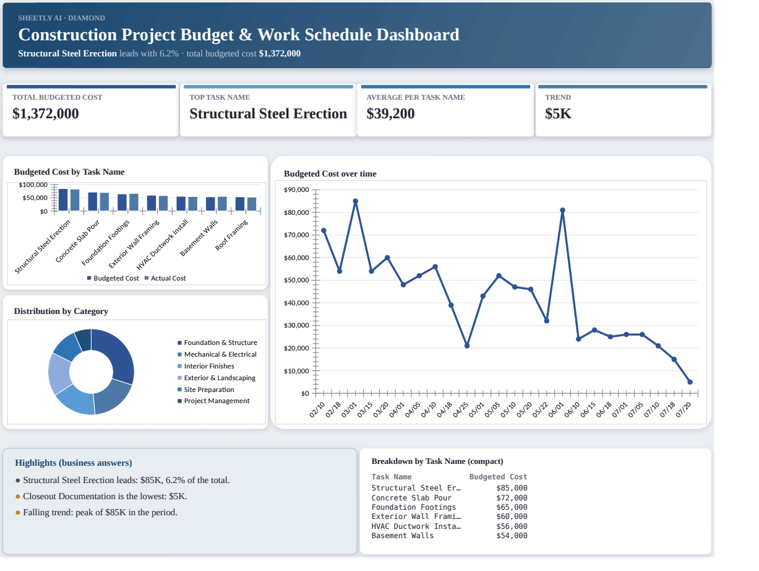Click the 'Budgeted Cost over time' chart title
The width and height of the screenshot is (759, 571).
point(330,174)
